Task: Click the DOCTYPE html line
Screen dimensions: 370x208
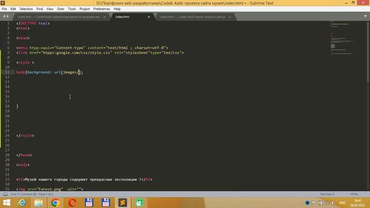Action: 33,23
